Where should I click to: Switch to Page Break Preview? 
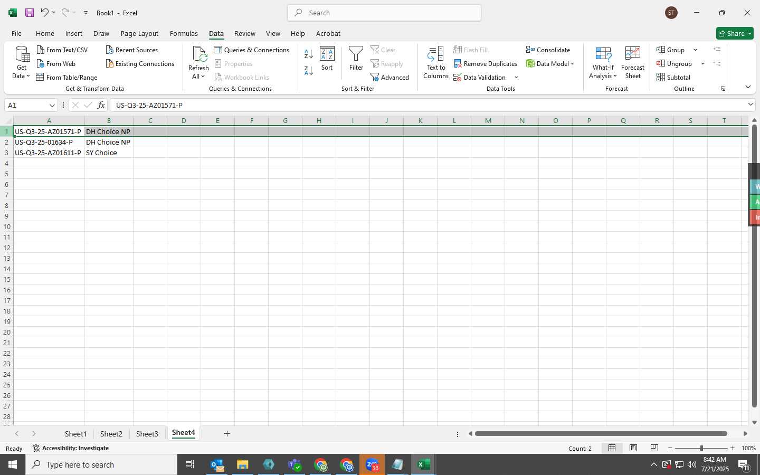[x=654, y=448]
